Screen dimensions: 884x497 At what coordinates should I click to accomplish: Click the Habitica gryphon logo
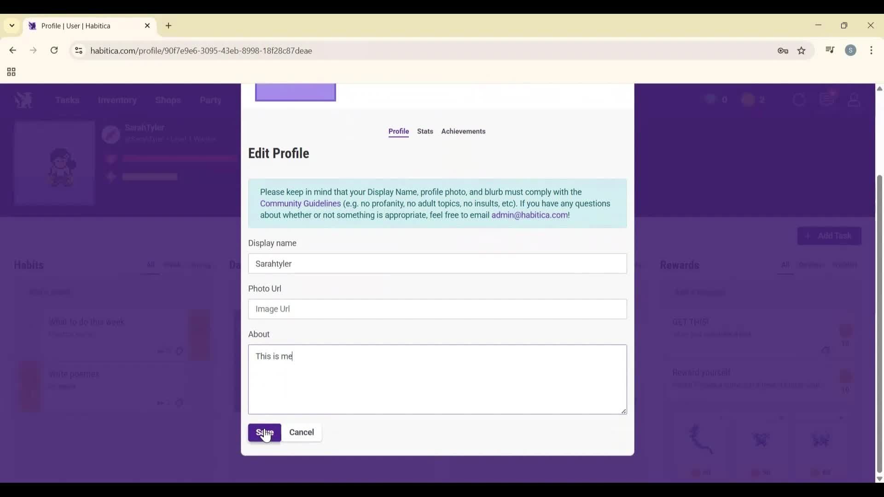point(23,100)
